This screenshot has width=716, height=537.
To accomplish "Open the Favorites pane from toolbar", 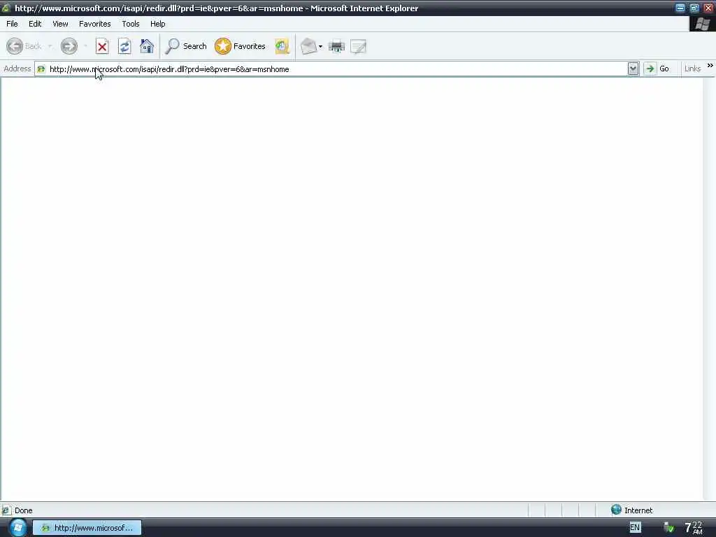I will click(x=241, y=46).
